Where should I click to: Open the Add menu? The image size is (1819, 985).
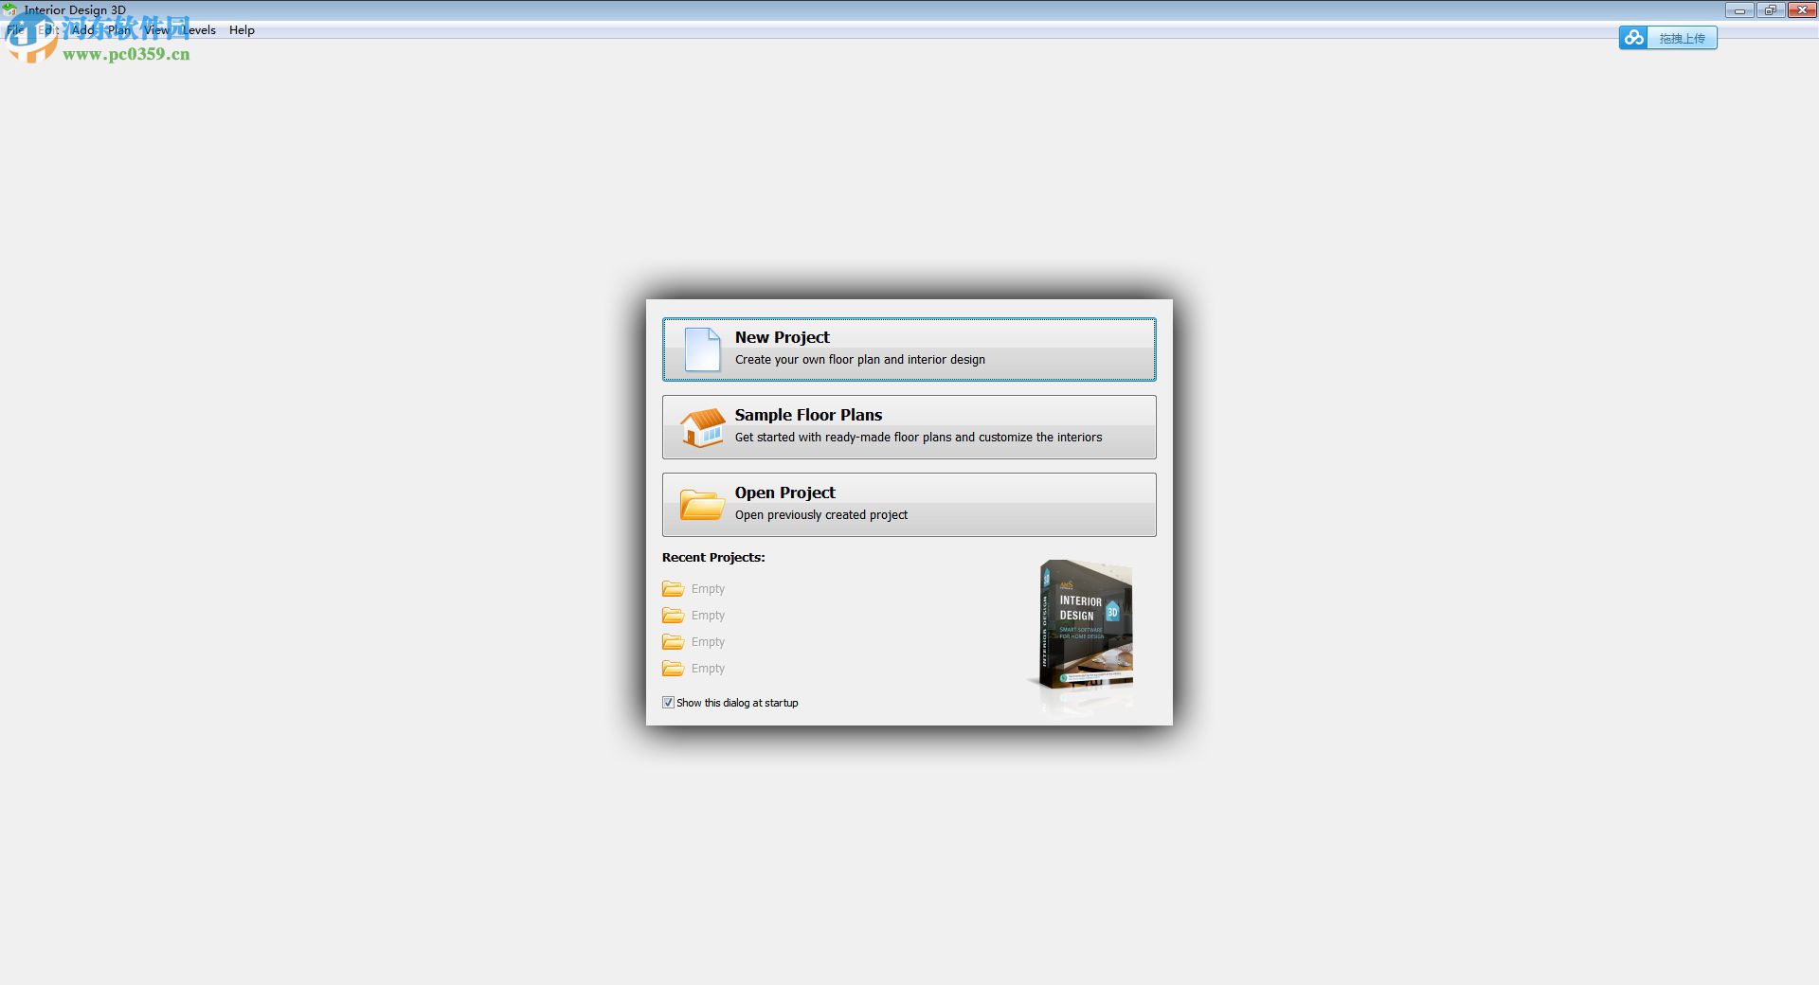[83, 30]
